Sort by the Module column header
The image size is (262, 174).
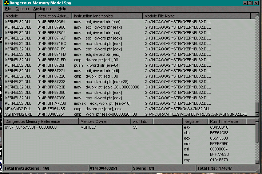click(20, 16)
